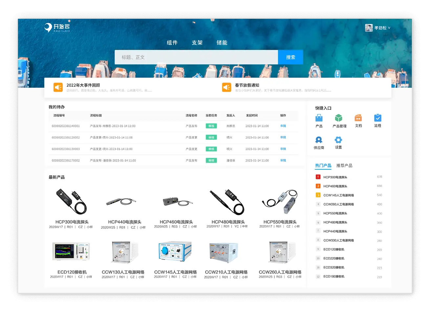Click the 标题、正文 search input field
The image size is (432, 315).
(196, 57)
